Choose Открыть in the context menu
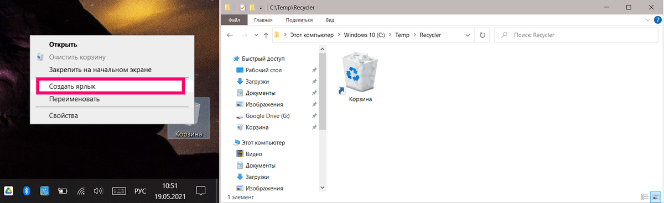This screenshot has height=203, width=664. click(x=63, y=45)
